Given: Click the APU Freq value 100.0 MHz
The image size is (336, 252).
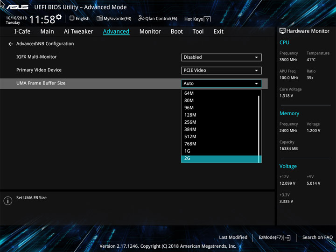Looking at the screenshot, I should point(289,78).
